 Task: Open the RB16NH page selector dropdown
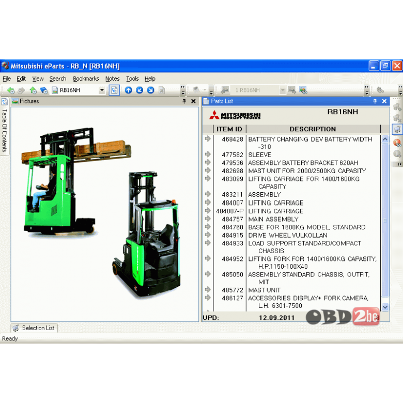(102, 90)
